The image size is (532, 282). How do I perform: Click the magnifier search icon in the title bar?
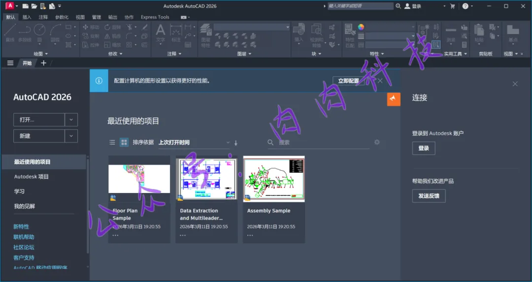[x=399, y=6]
